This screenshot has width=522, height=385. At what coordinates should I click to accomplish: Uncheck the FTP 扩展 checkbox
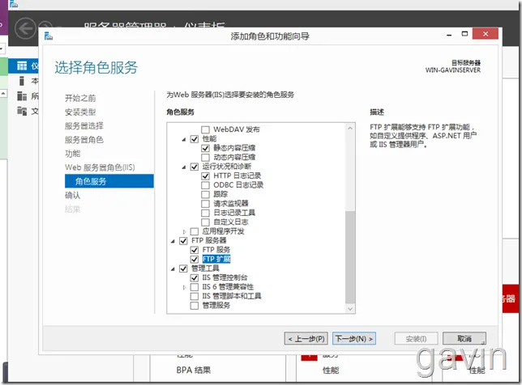[x=195, y=259]
